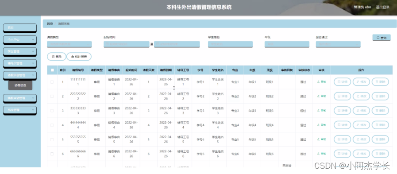Viewport: 397px width, 174px height.
Task: Click the leave number cell 1111111111
Action: (x=78, y=82)
